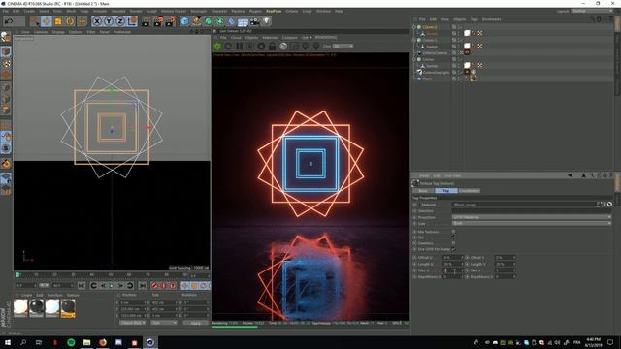Click the Live Viewer restart render icon

click(228, 47)
